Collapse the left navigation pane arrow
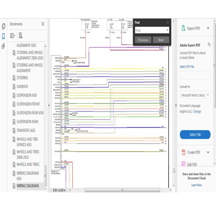This screenshot has height=216, width=216. tap(49, 105)
